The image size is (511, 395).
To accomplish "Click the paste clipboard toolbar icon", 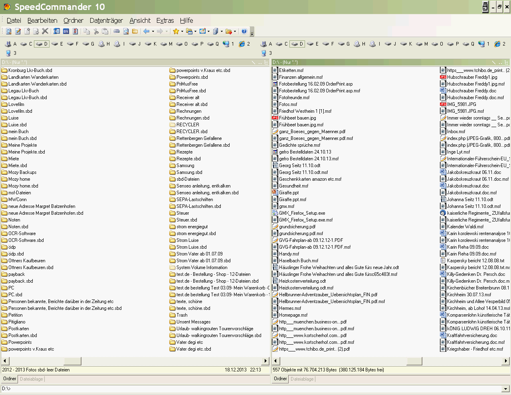I will [x=105, y=31].
